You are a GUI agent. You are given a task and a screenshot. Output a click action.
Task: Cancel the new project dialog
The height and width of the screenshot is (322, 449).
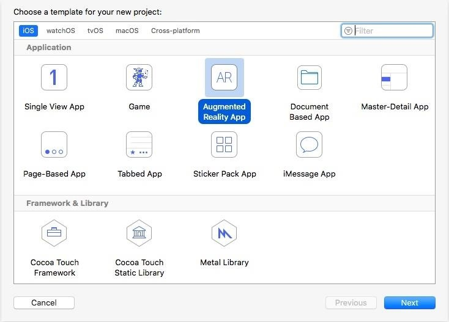click(x=44, y=302)
